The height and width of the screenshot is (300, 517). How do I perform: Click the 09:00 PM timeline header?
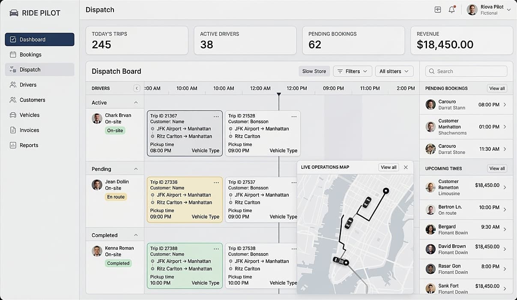pos(334,88)
